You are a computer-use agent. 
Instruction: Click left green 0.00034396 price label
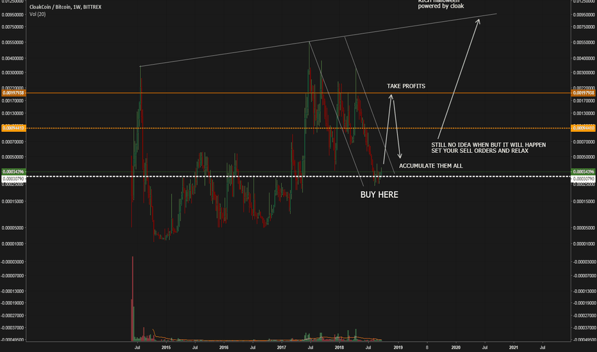(13, 172)
